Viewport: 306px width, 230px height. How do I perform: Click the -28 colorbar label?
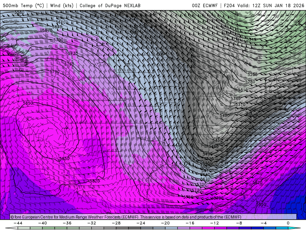point(116,223)
